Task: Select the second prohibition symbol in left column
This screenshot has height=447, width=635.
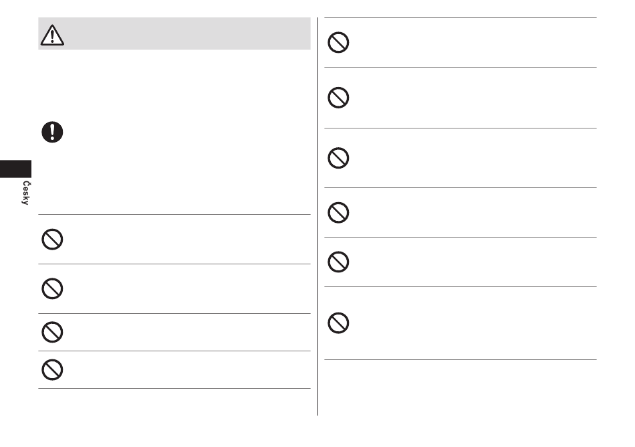Action: coord(52,288)
